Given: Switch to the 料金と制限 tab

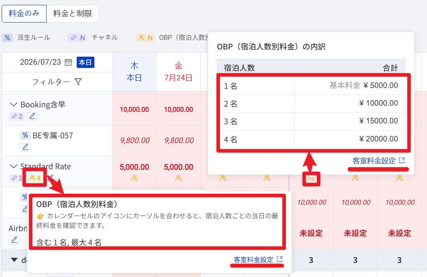Looking at the screenshot, I should tap(72, 13).
